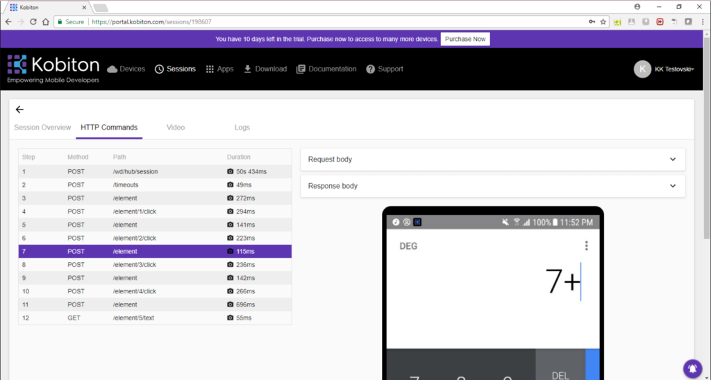Click the Support question mark icon
Viewport: 711px width, 380px height.
tap(371, 69)
